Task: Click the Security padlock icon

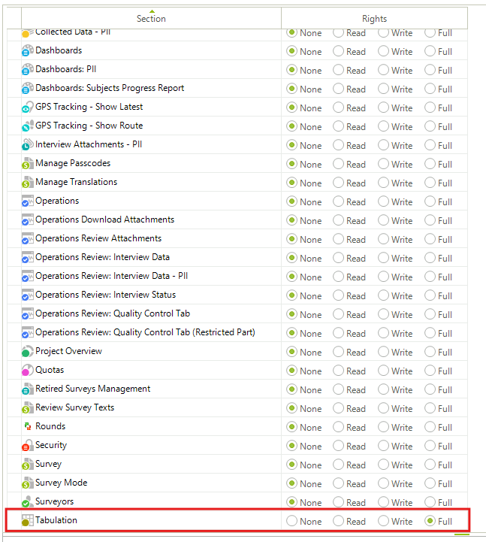Action: pyautogui.click(x=27, y=445)
